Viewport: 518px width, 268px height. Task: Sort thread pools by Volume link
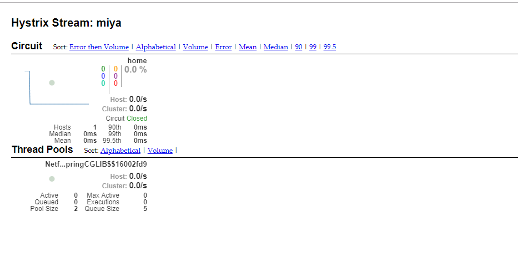160,150
